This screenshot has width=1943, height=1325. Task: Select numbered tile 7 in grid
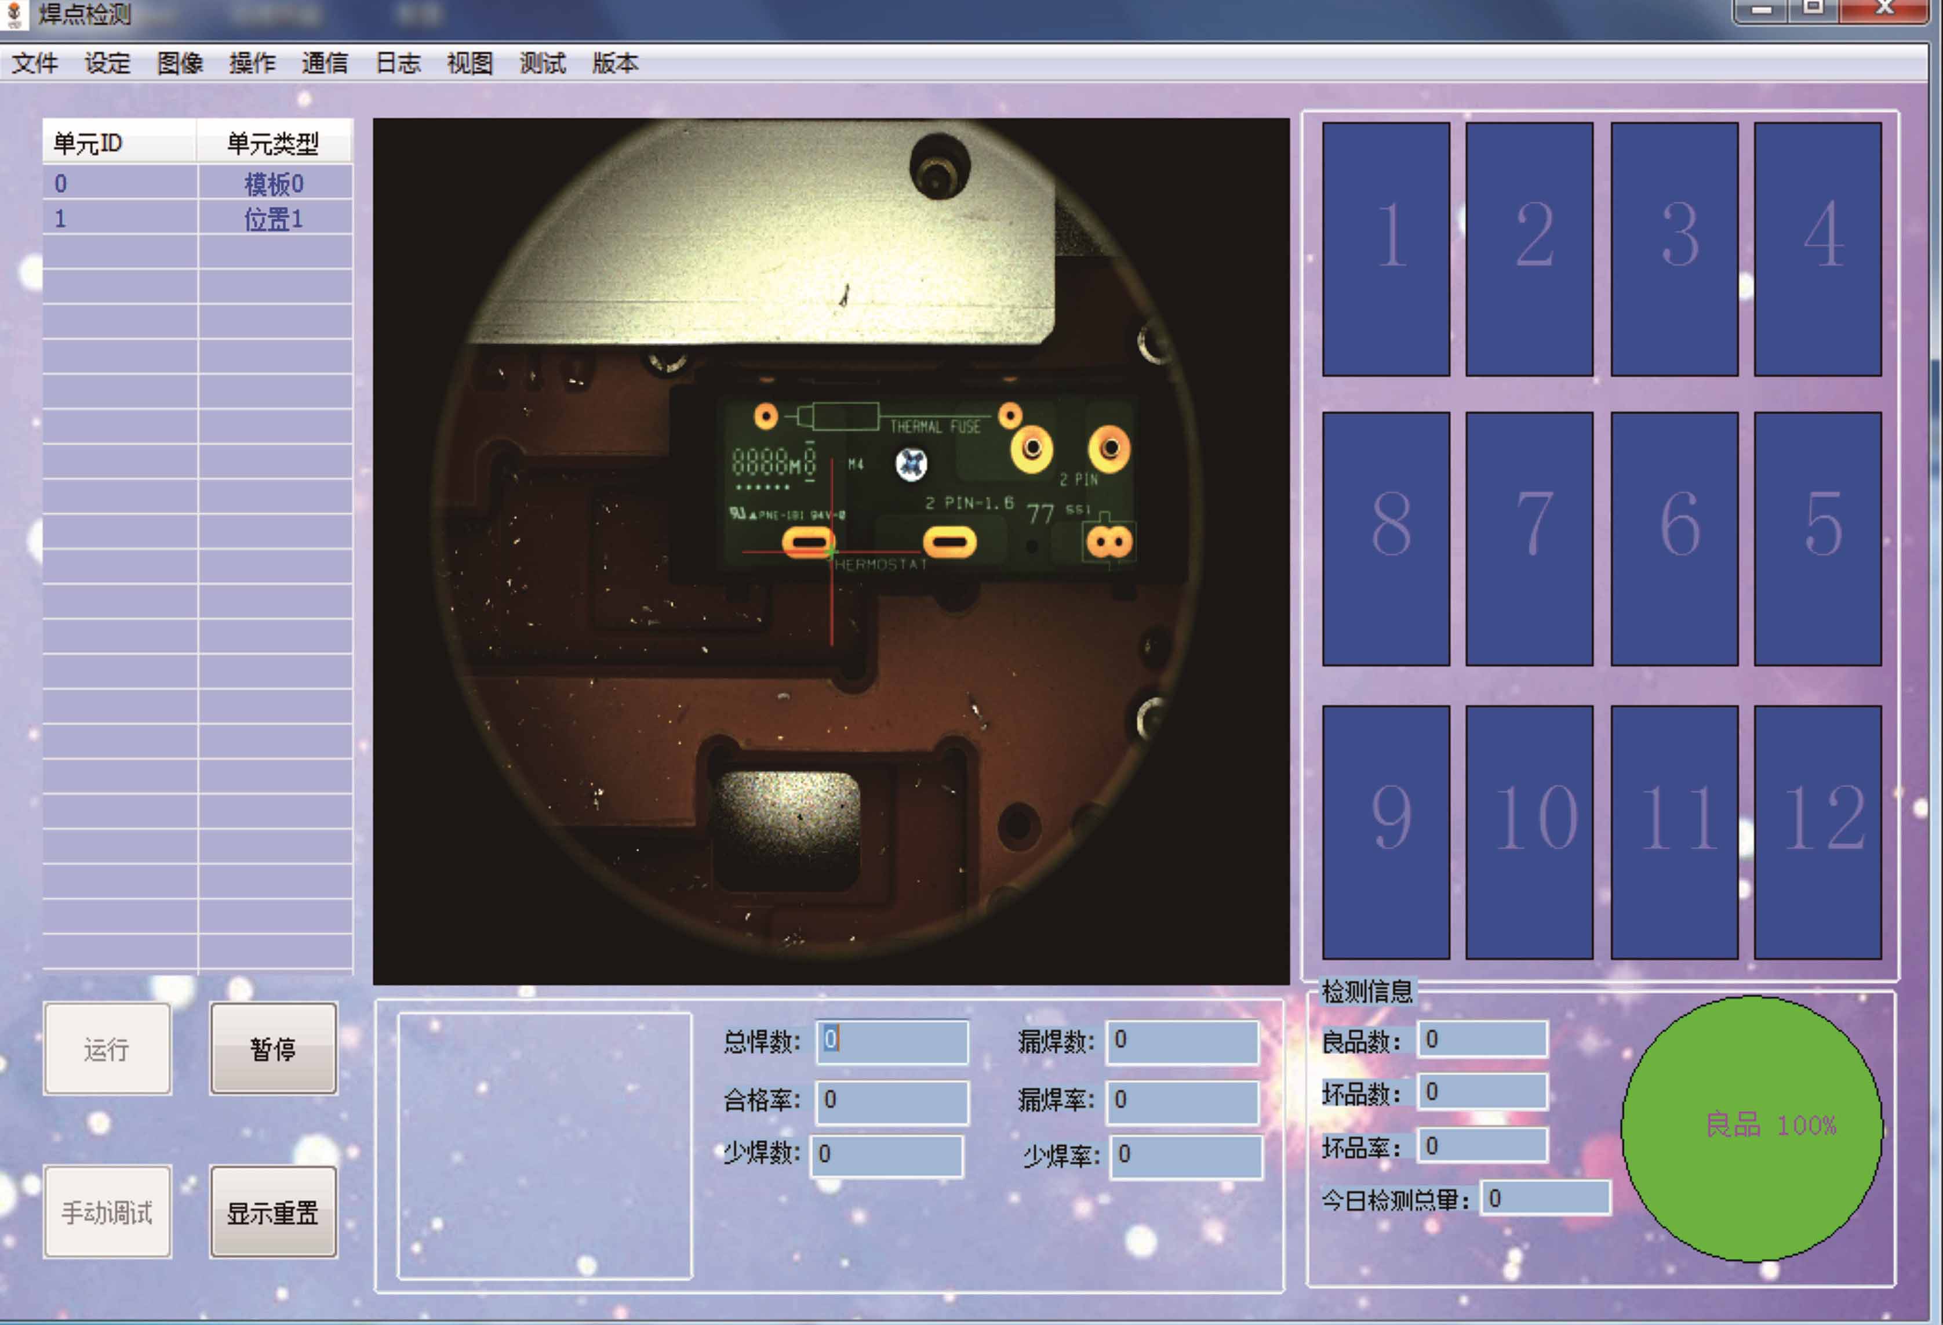1529,539
